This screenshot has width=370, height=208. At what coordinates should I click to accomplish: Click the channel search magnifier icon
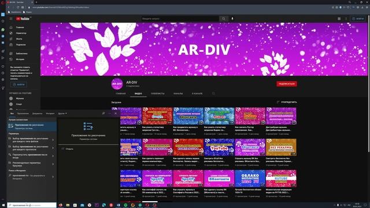tap(213, 94)
